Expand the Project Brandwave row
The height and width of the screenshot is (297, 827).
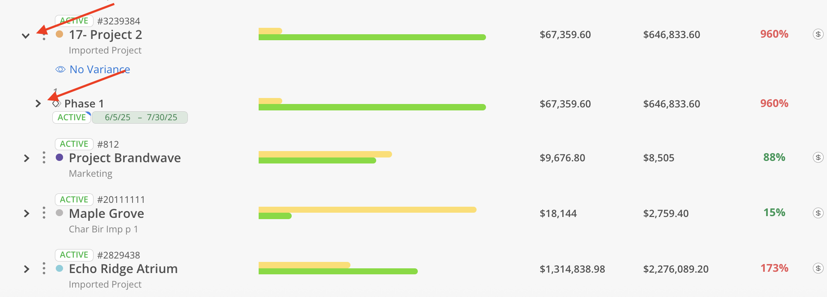pyautogui.click(x=27, y=158)
